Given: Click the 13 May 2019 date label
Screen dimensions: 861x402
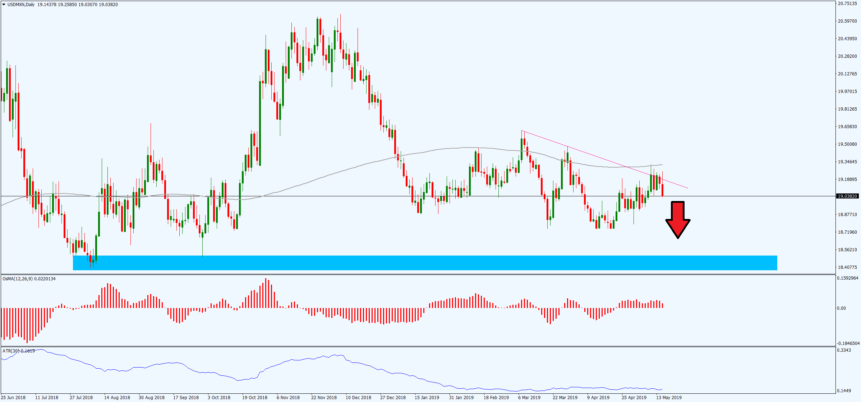Looking at the screenshot, I should pyautogui.click(x=668, y=397).
